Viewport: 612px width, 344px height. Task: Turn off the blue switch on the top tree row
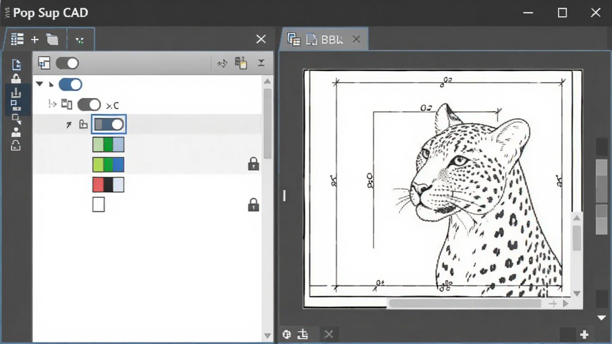(x=71, y=84)
